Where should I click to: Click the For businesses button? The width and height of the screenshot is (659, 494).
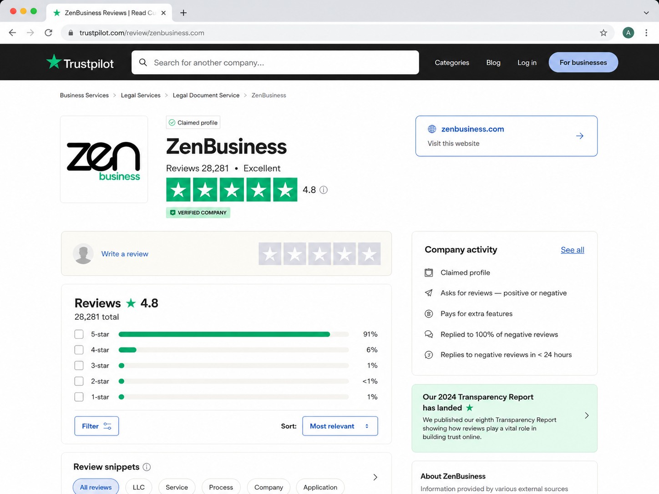pyautogui.click(x=583, y=62)
